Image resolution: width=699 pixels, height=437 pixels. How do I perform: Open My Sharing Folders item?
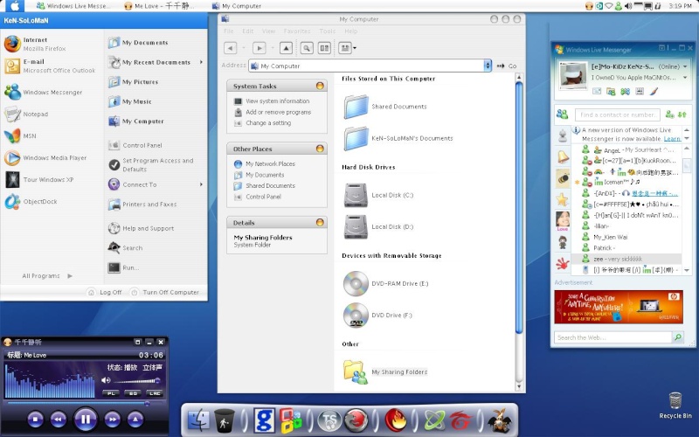tap(385, 371)
